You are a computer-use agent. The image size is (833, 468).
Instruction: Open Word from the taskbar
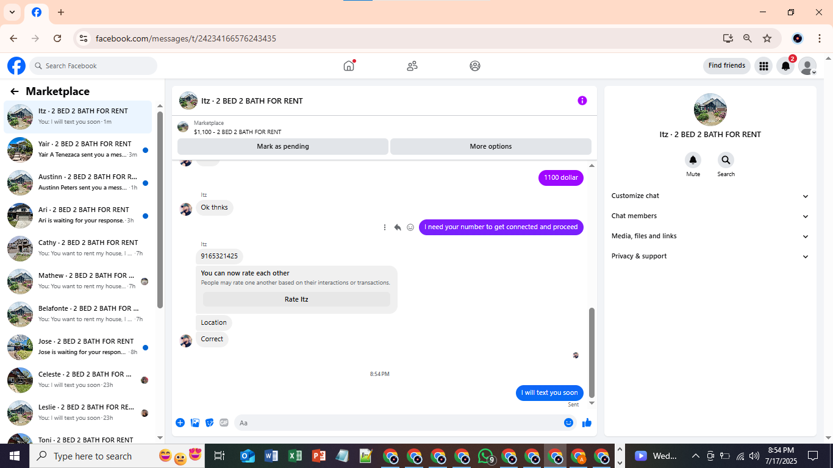coord(271,456)
